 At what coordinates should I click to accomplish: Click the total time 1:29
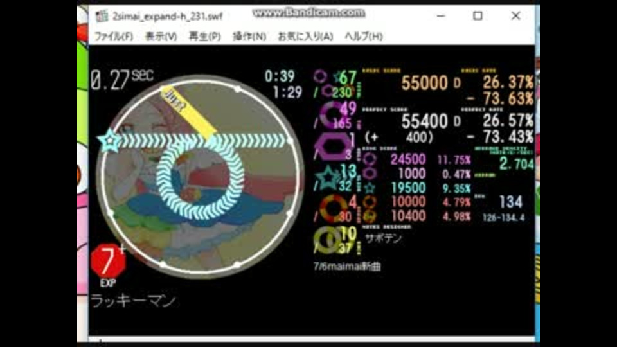coord(287,93)
